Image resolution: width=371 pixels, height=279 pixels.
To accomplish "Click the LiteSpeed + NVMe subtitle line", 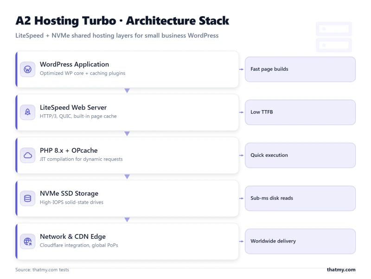I will pos(117,36).
